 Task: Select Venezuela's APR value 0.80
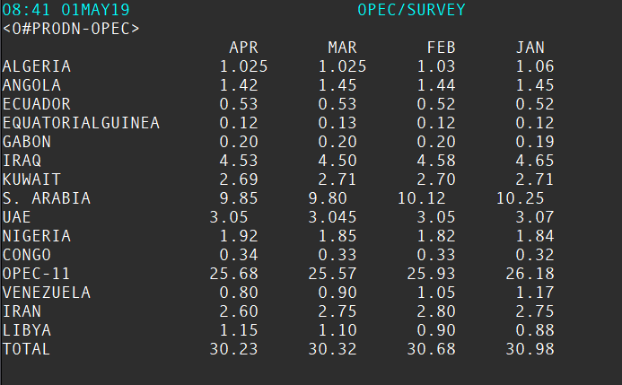(x=239, y=293)
